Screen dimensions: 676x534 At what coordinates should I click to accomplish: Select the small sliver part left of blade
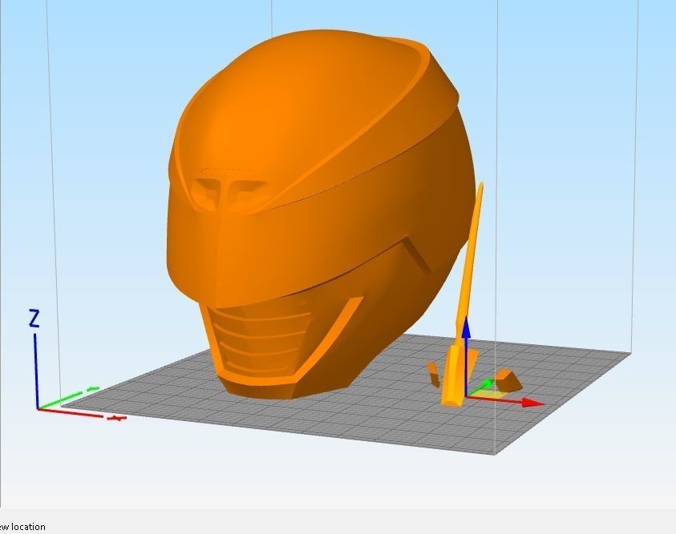tap(433, 375)
